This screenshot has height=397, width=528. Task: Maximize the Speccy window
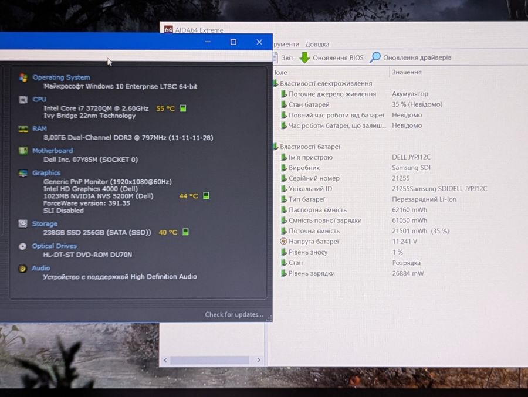pyautogui.click(x=233, y=42)
